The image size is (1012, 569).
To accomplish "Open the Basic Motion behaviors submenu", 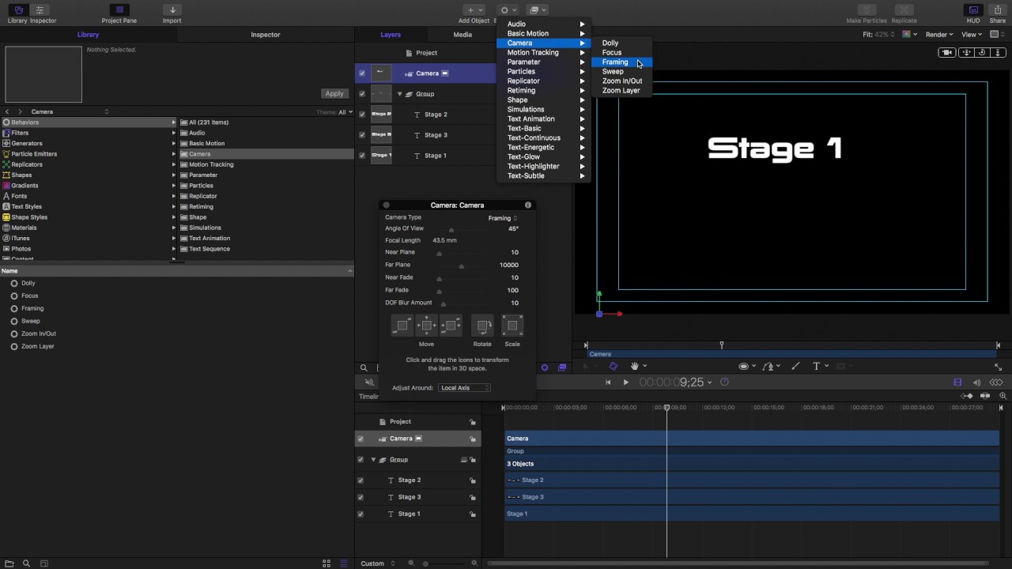I will point(543,34).
